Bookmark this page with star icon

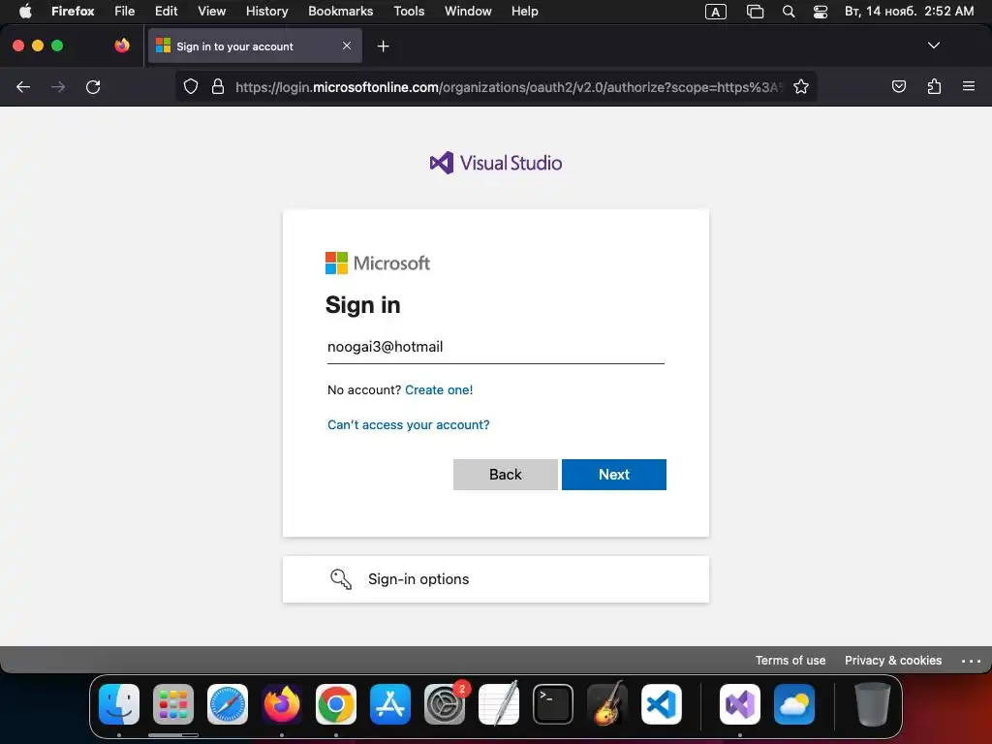click(801, 86)
